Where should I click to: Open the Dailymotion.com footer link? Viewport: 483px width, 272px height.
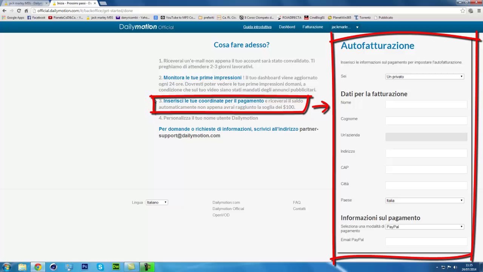pyautogui.click(x=226, y=202)
